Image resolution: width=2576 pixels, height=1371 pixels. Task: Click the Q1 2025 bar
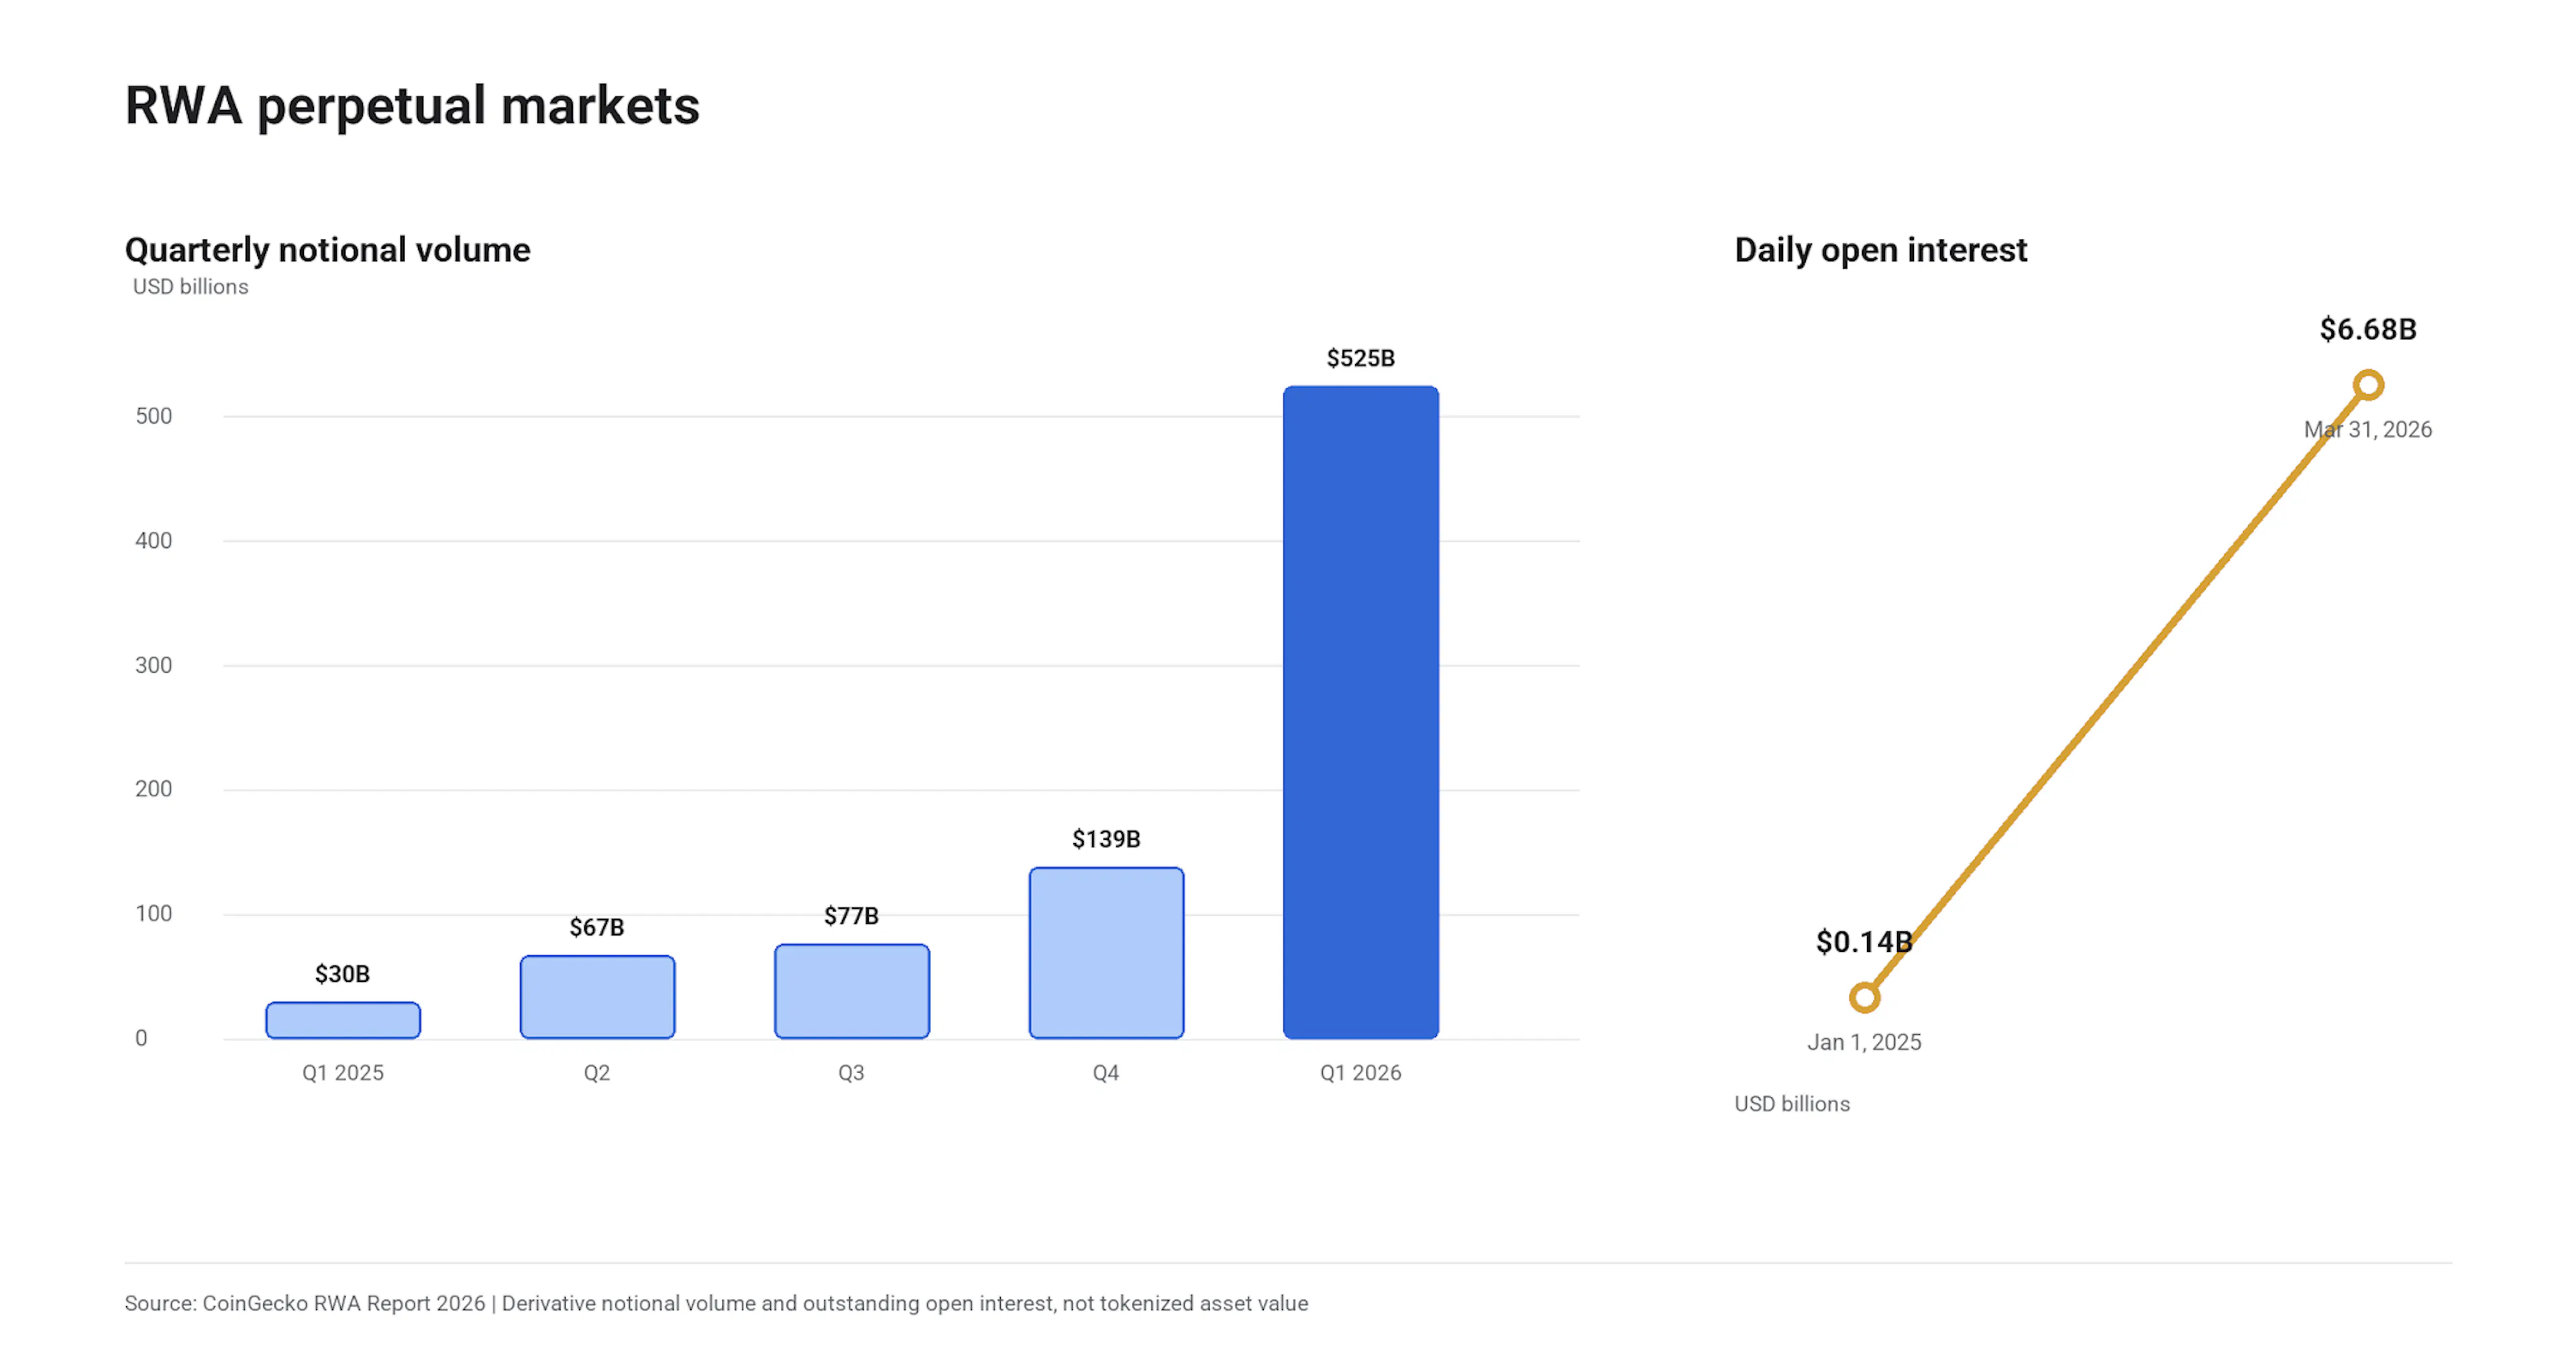tap(343, 1020)
